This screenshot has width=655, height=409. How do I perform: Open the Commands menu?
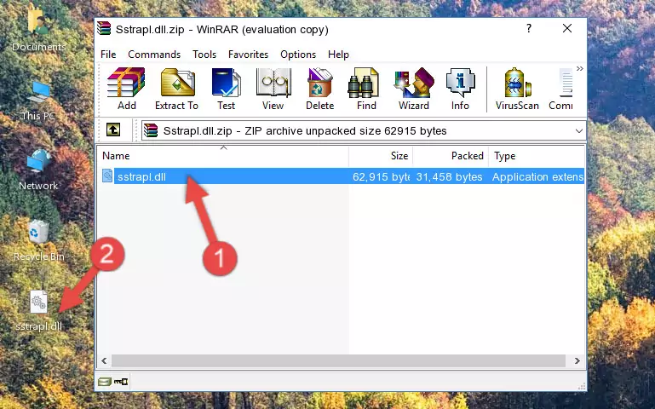point(154,55)
